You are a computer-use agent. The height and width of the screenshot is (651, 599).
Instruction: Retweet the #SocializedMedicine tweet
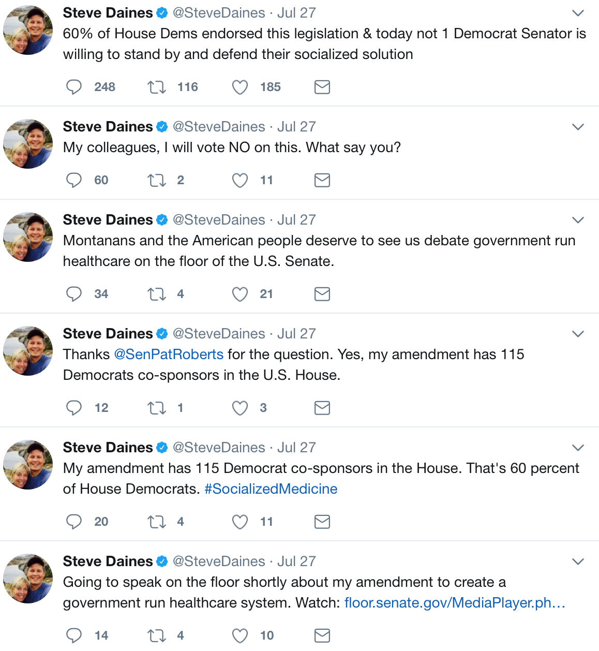point(157,522)
